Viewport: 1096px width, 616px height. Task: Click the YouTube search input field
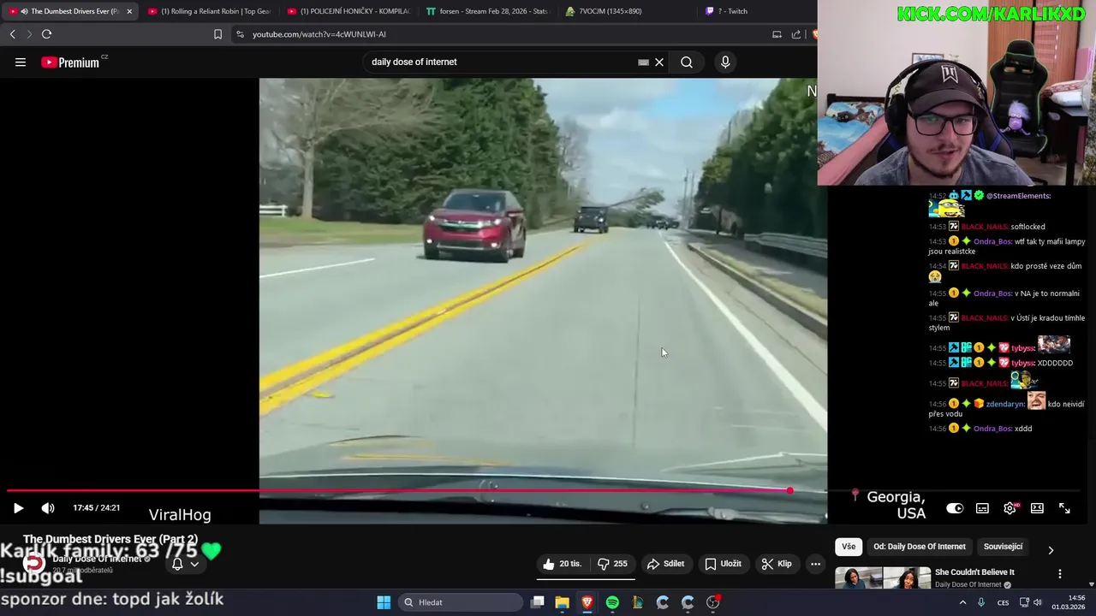pyautogui.click(x=501, y=62)
